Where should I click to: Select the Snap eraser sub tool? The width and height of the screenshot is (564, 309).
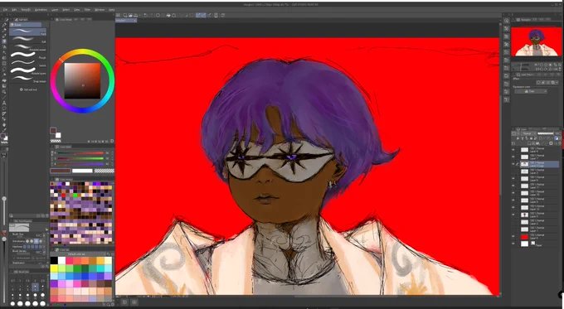tap(27, 79)
